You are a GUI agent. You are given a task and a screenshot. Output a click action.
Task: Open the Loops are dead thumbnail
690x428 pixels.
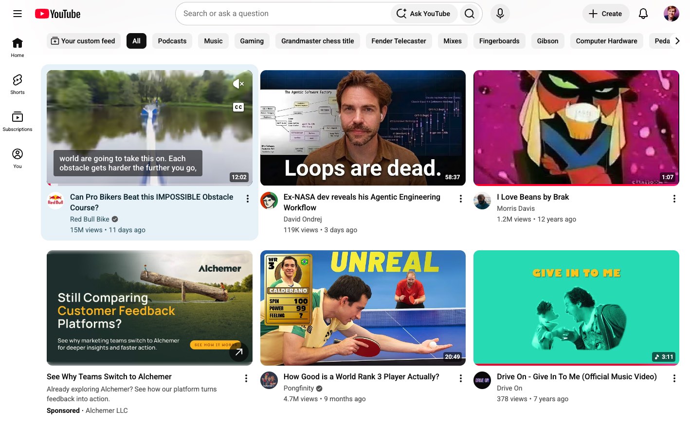[x=363, y=128]
